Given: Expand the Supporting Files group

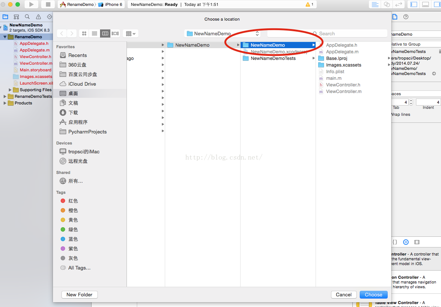Looking at the screenshot, I should coord(10,90).
